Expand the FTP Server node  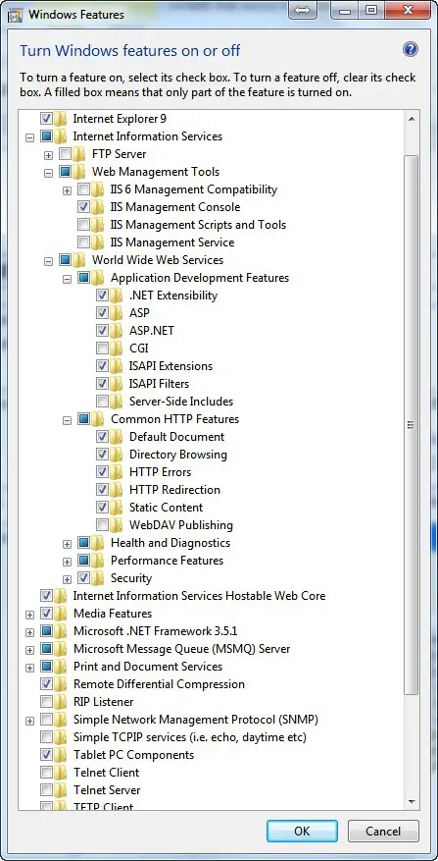pyautogui.click(x=48, y=155)
